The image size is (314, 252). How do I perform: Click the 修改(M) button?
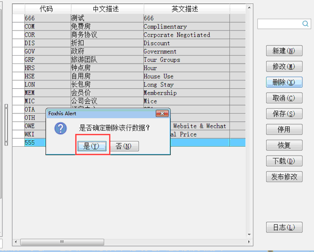point(284,66)
